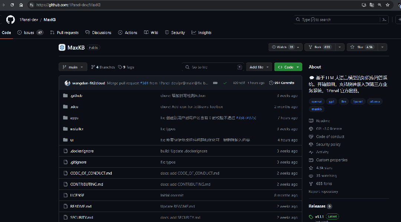Open CODE_OF_CONDUCT.md file
The width and height of the screenshot is (401, 222).
coord(91,173)
